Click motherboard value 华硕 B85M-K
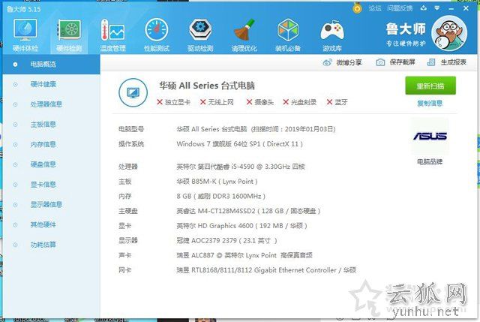 (x=217, y=182)
